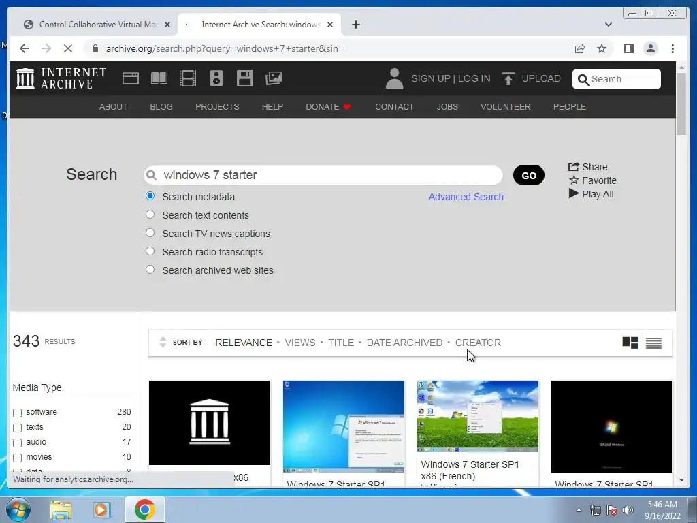Check the audio media type filter
The height and width of the screenshot is (523, 697).
point(17,443)
